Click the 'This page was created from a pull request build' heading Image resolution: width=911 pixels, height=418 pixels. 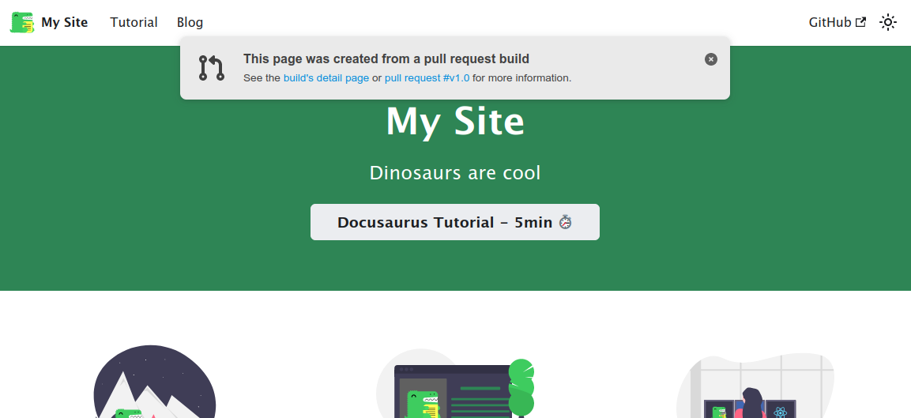(386, 58)
